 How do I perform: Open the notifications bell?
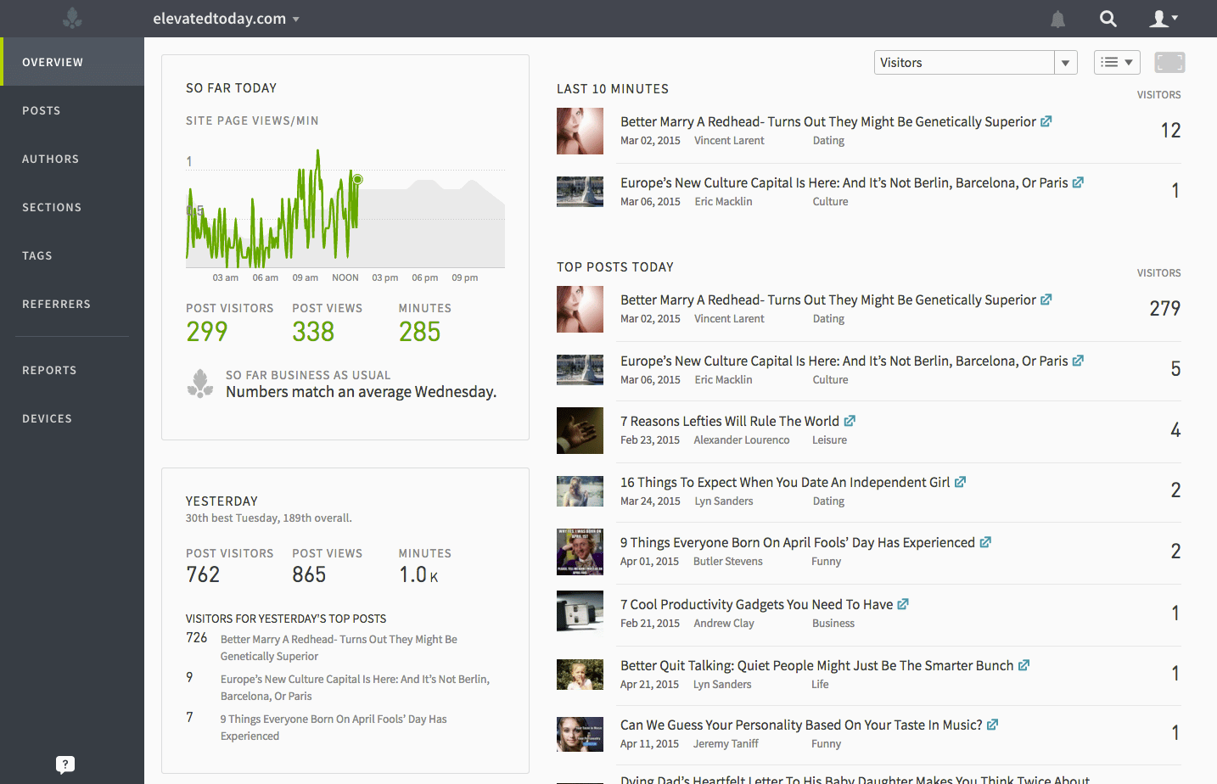pos(1057,19)
